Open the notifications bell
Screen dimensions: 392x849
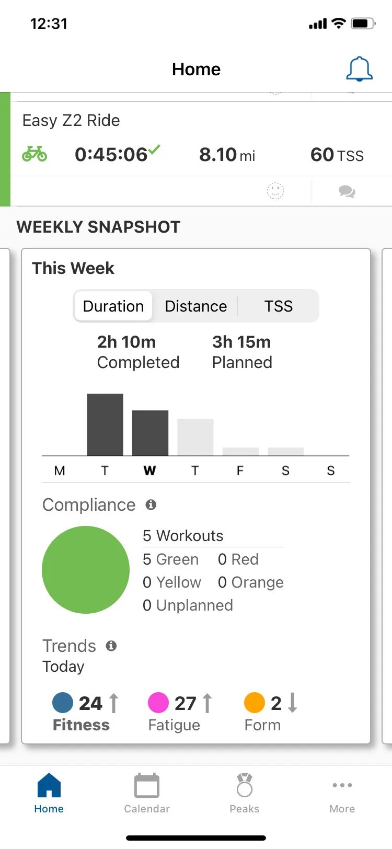pyautogui.click(x=359, y=68)
